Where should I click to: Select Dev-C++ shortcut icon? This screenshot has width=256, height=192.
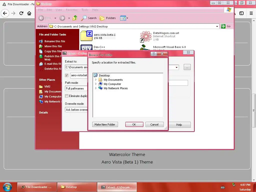(86, 47)
